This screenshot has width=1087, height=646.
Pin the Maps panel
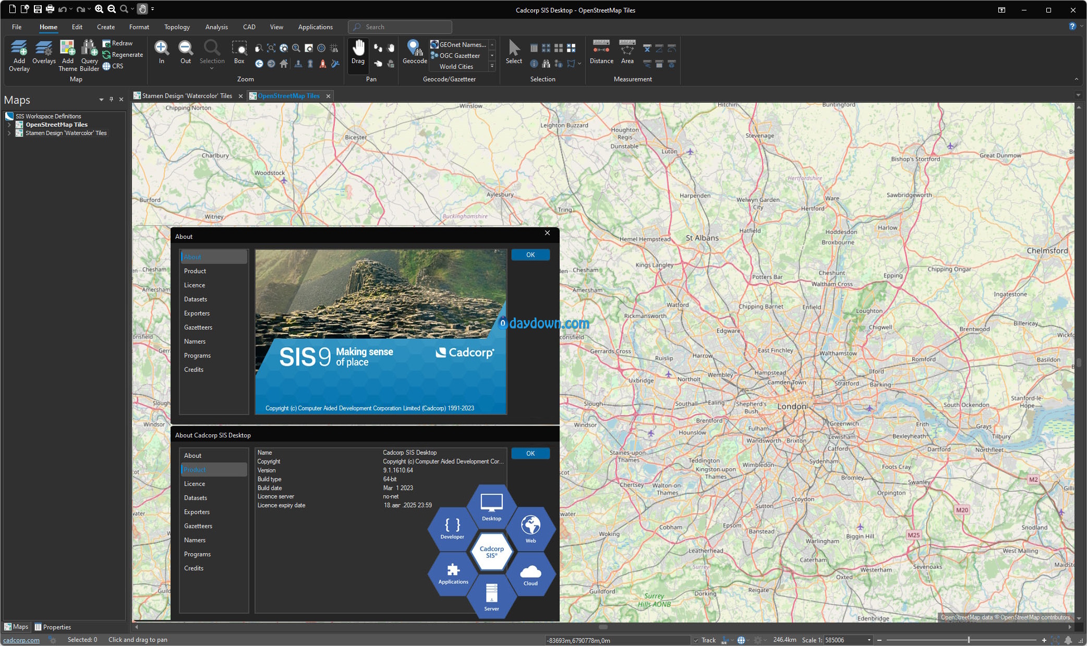111,99
